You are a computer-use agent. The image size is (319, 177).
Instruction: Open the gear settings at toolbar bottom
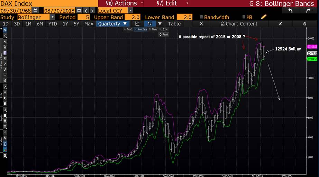pos(5,156)
